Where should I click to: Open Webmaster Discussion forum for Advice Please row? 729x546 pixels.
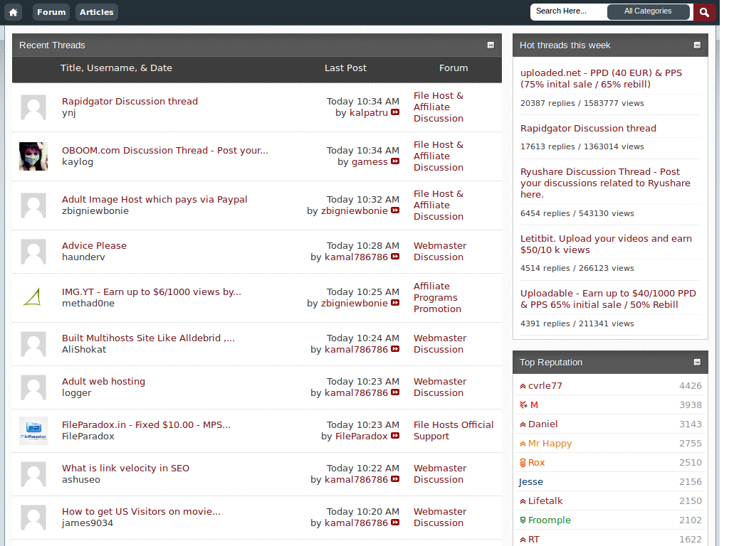point(440,251)
